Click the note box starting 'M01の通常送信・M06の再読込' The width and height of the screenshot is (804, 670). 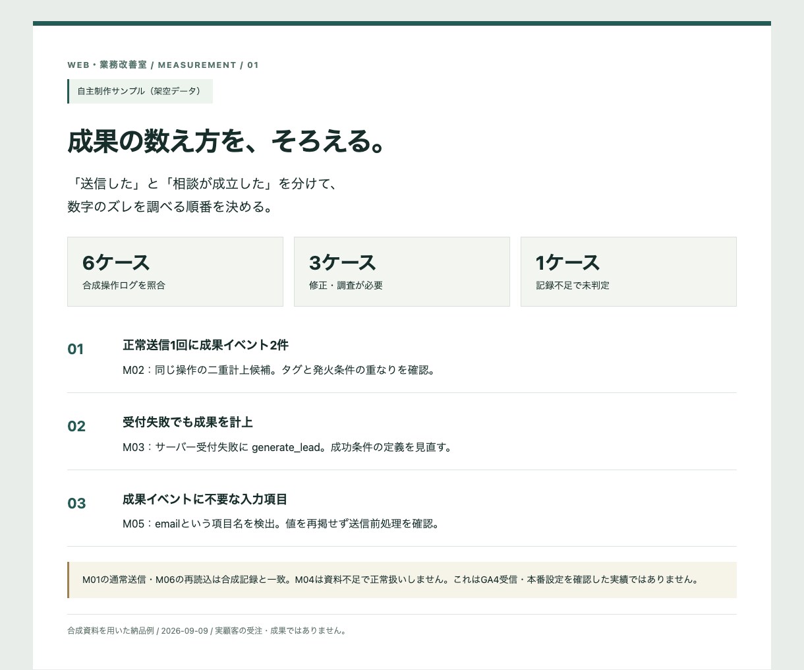point(402,580)
